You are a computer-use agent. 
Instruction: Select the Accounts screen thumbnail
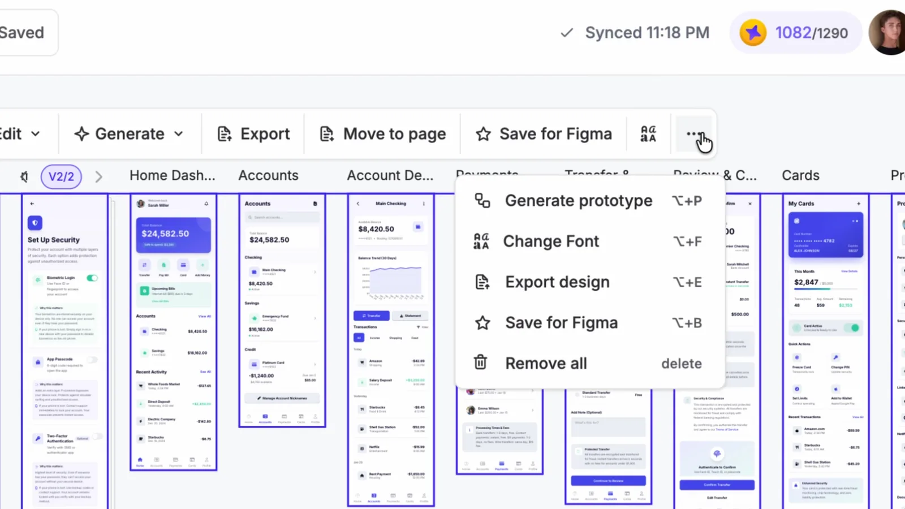[x=282, y=310]
